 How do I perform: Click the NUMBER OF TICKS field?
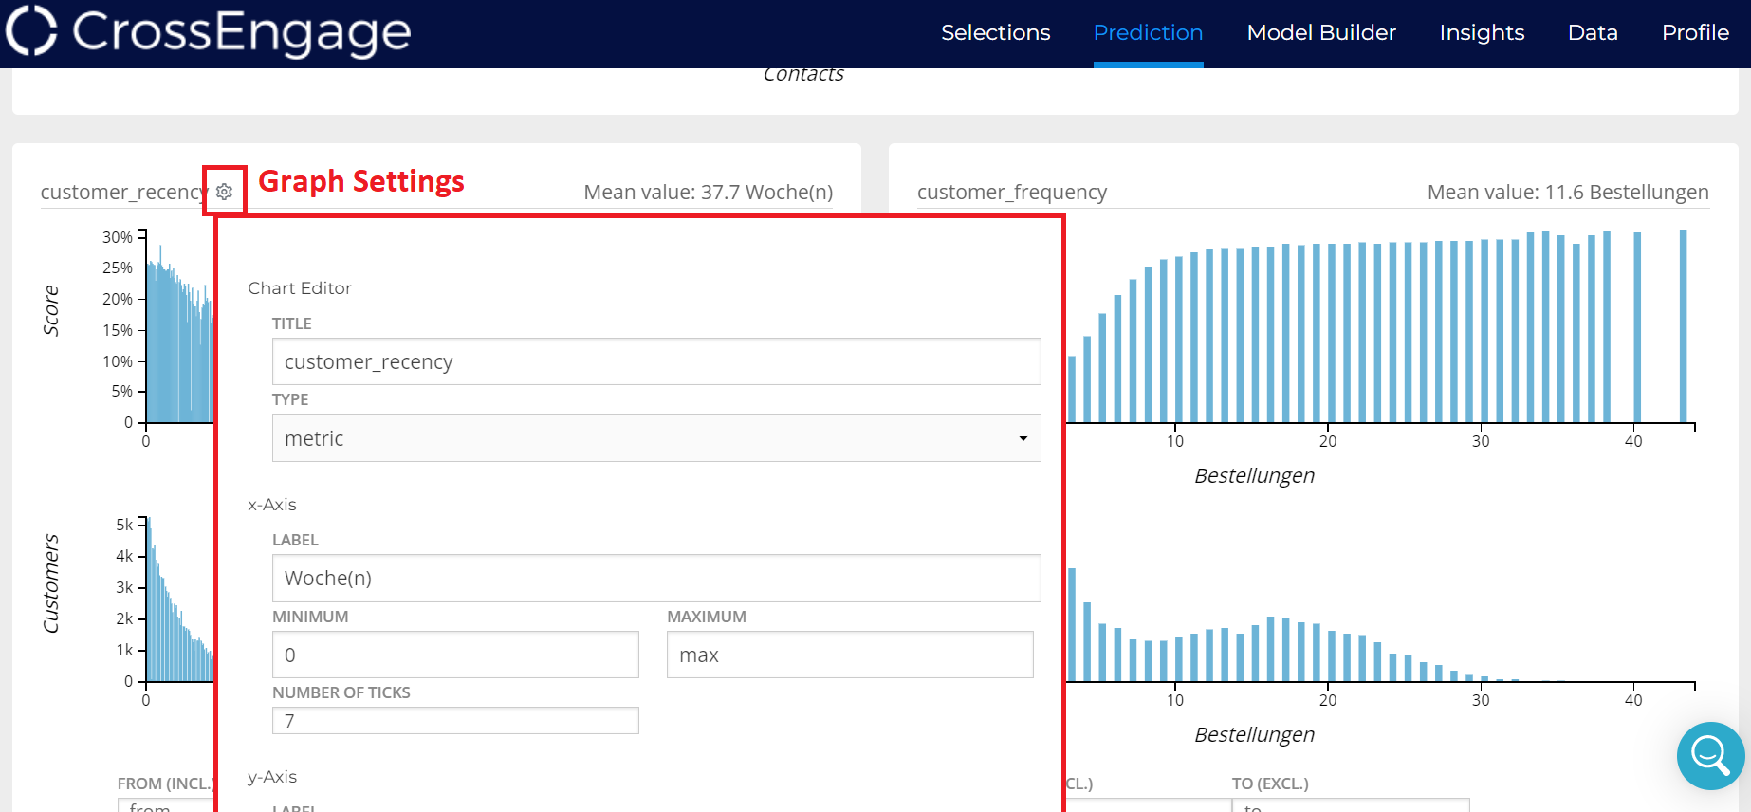[455, 721]
